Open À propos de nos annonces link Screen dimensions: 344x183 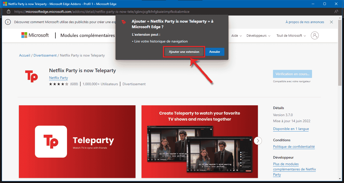[x=305, y=22]
